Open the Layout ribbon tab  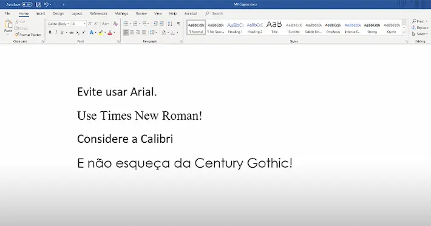pyautogui.click(x=76, y=13)
